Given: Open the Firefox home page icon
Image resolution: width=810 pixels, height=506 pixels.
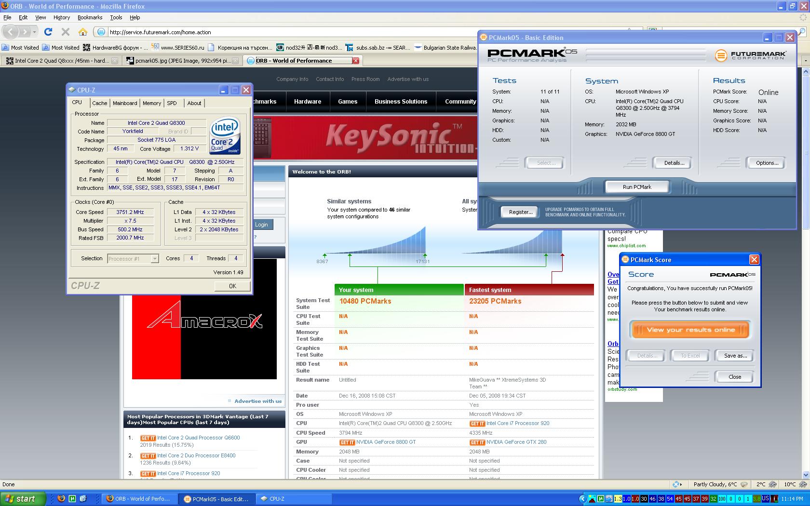Looking at the screenshot, I should point(83,32).
